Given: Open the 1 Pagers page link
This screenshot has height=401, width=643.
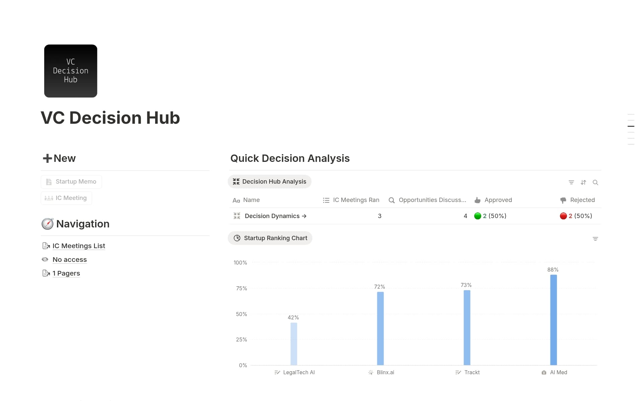Looking at the screenshot, I should 66,273.
